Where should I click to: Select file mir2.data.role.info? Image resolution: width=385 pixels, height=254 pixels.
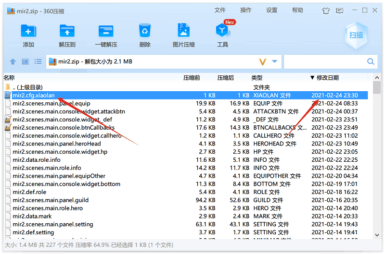point(186,160)
